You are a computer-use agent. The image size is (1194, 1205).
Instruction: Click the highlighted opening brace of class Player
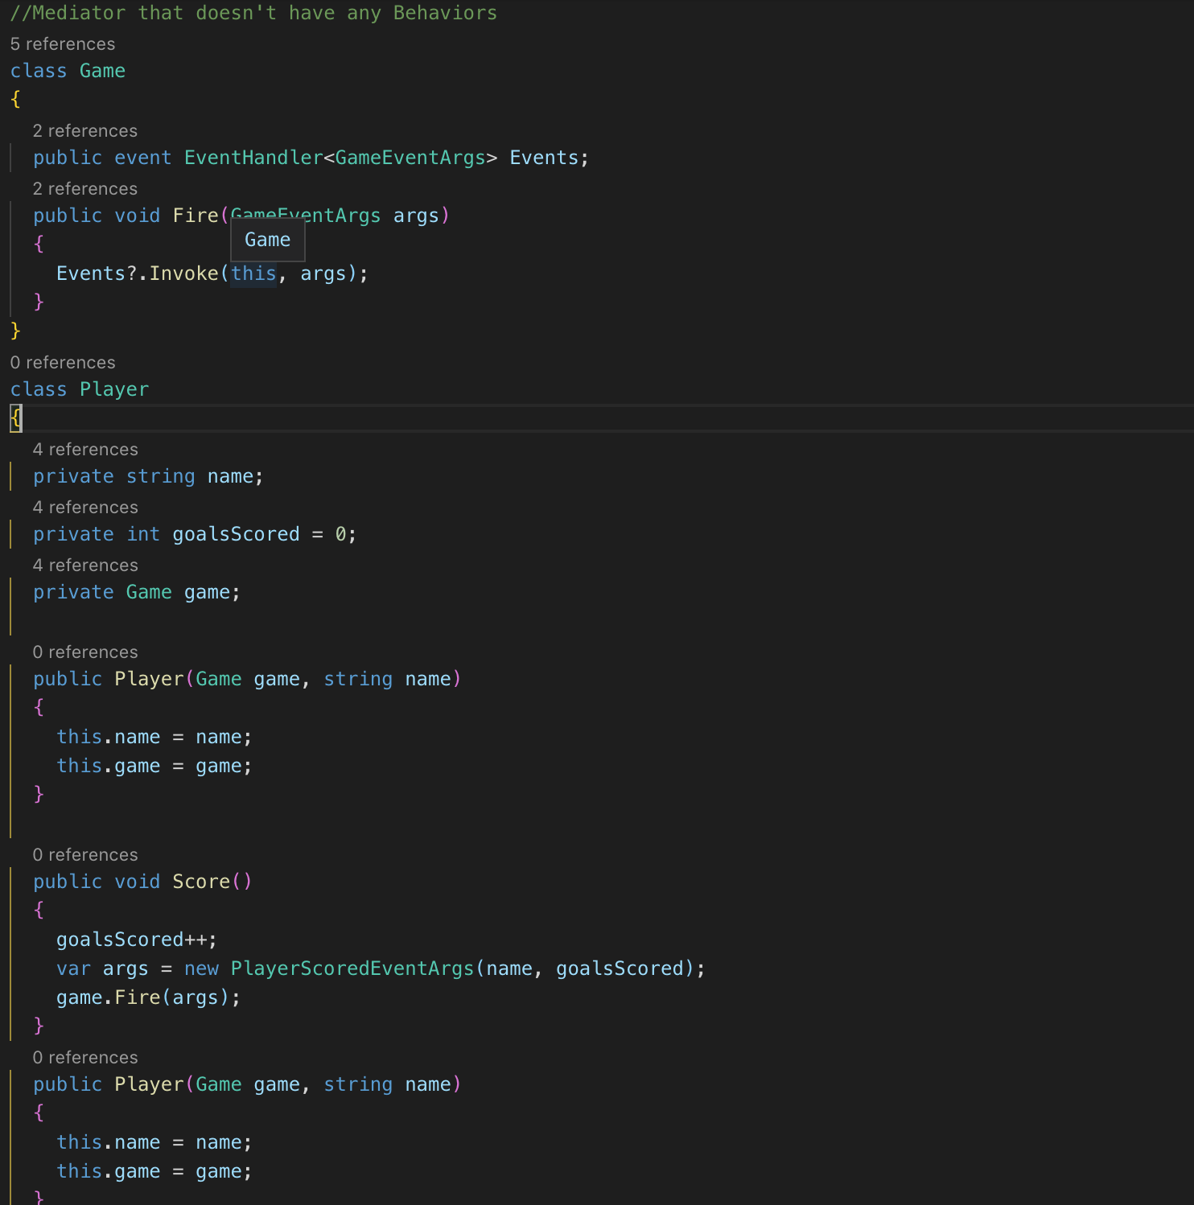(16, 418)
